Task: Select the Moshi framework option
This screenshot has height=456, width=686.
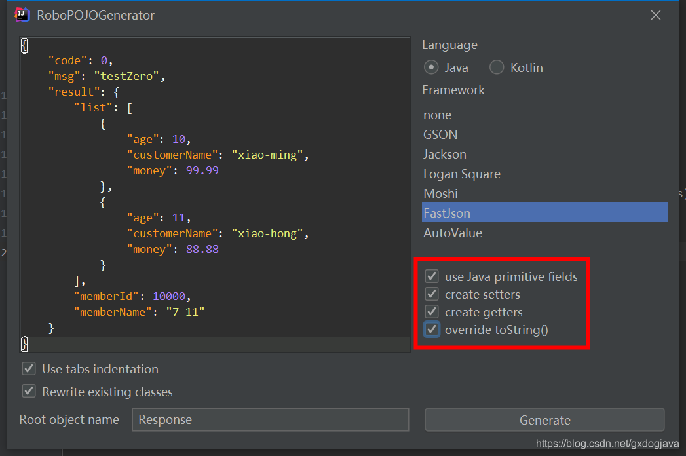Action: pos(440,193)
